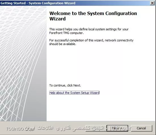156x135 pixels.
Task: Click the 'Getting Started' title bar text
Action: pos(38,3)
